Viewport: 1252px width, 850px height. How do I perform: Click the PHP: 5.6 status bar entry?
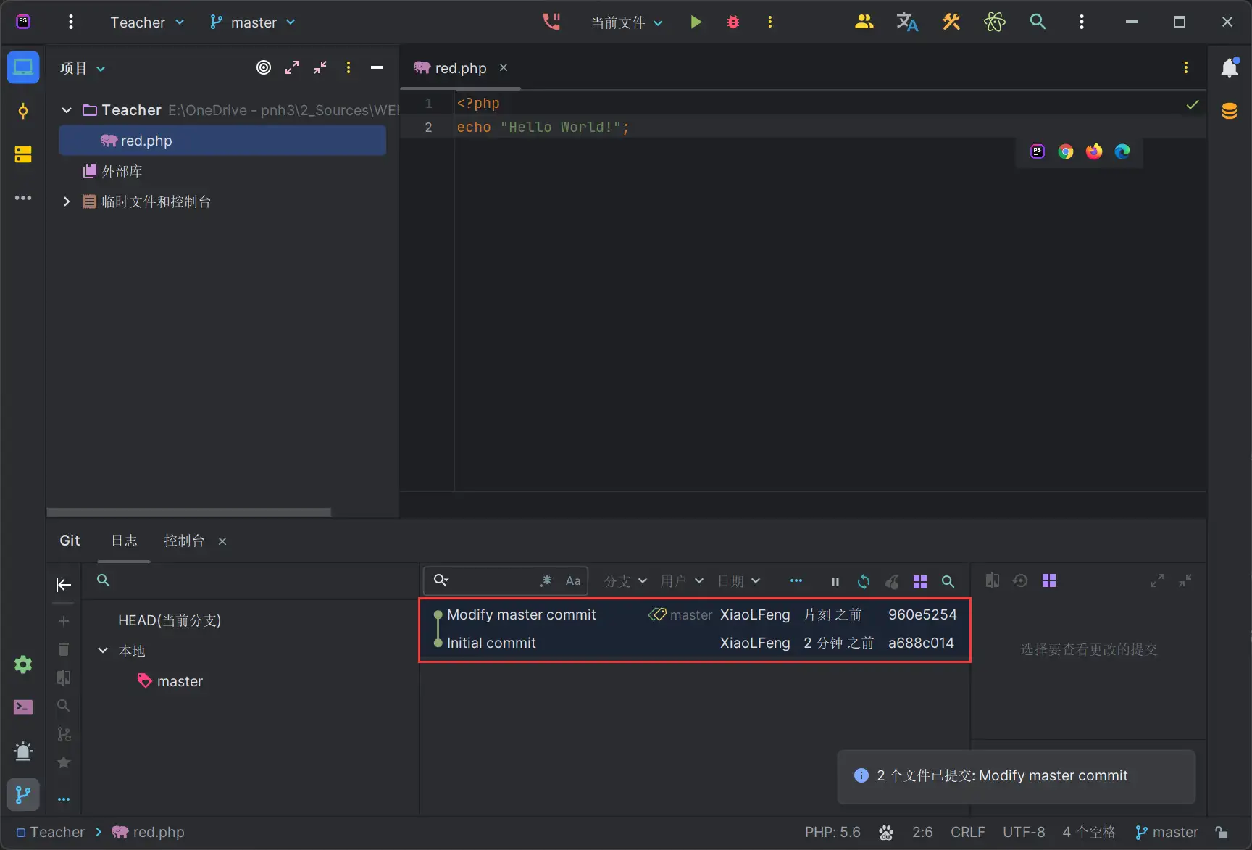coord(832,832)
